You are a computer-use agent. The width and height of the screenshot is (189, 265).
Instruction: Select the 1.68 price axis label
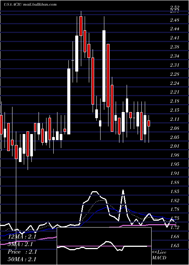[174, 237]
